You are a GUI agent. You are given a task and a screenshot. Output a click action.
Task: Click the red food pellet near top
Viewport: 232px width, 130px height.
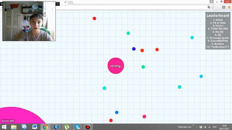94,18
